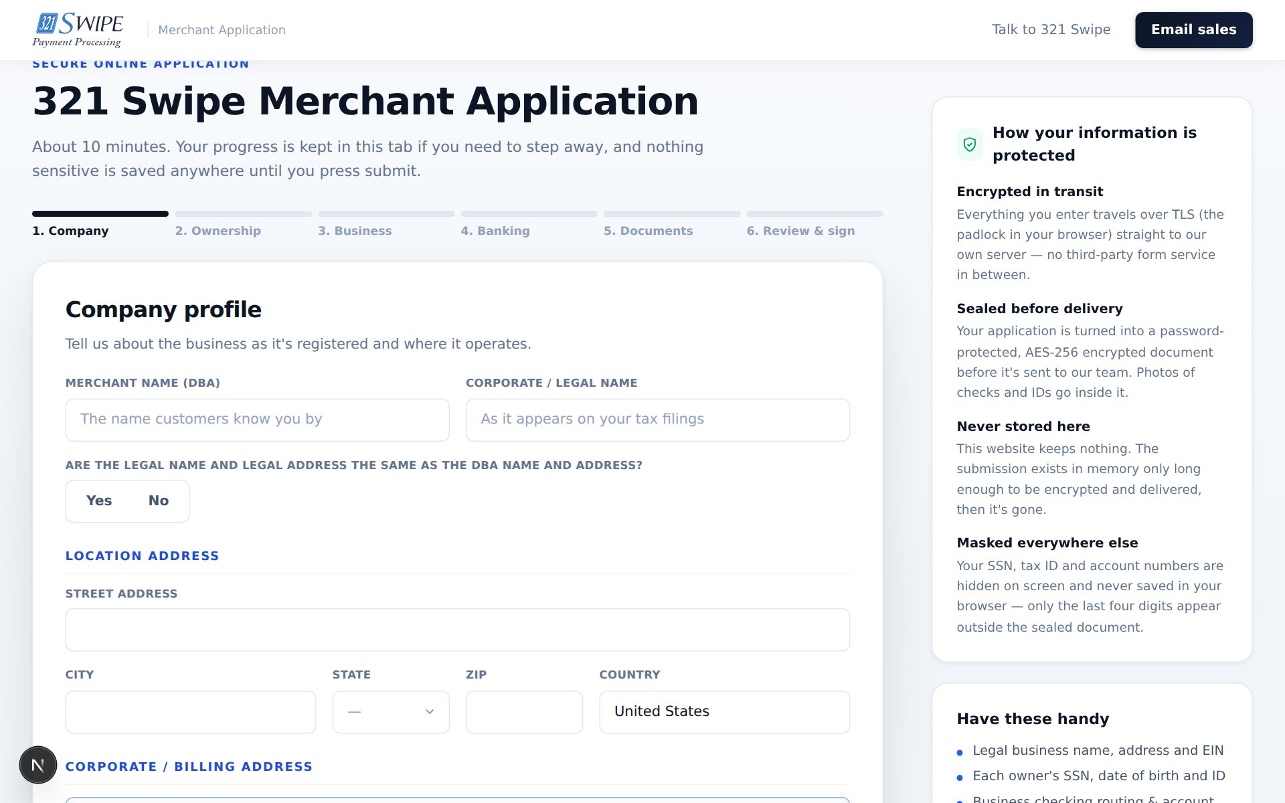Click the Have these handy heading

[1033, 719]
